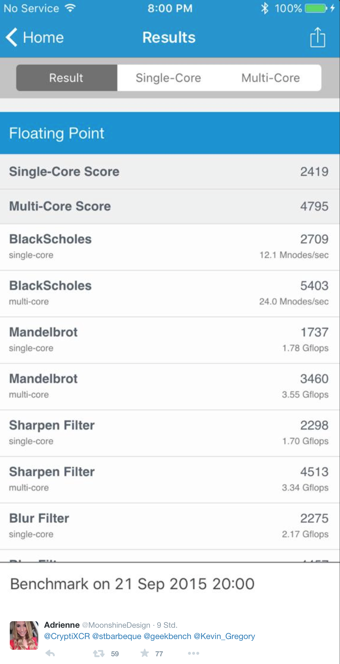Switch to the Single-Core tab
The width and height of the screenshot is (340, 664).
pyautogui.click(x=168, y=78)
